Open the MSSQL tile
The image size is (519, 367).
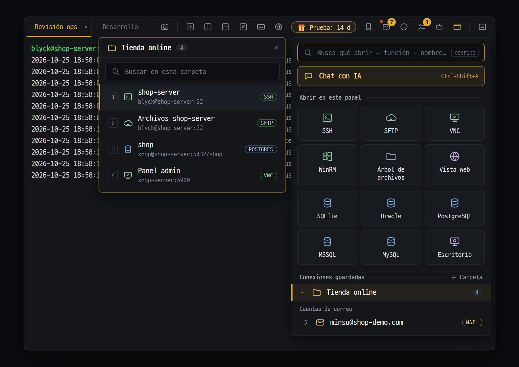[x=327, y=247]
